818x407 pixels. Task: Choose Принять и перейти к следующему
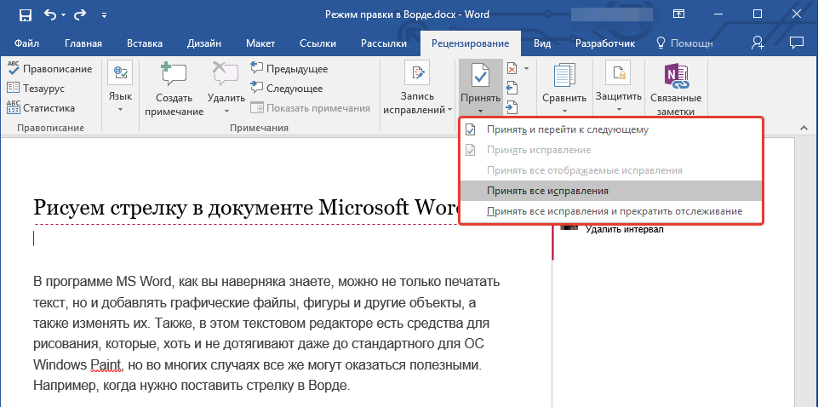point(611,129)
